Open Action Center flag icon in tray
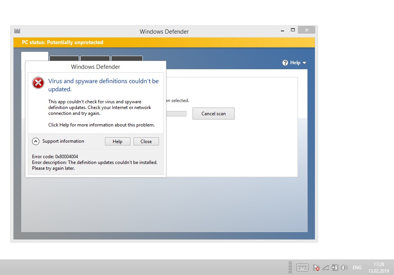This screenshot has height=275, width=394. tap(316, 267)
